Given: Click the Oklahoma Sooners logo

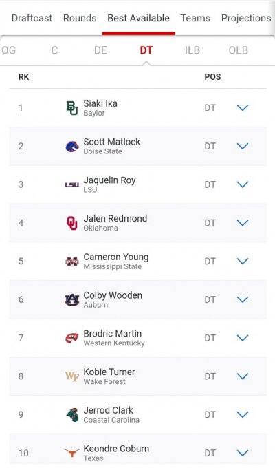Looking at the screenshot, I should [72, 223].
